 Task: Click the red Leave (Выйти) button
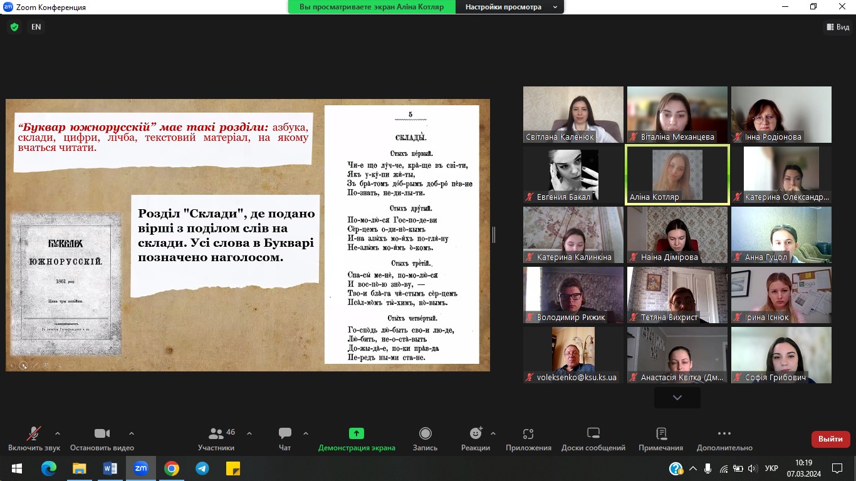830,439
